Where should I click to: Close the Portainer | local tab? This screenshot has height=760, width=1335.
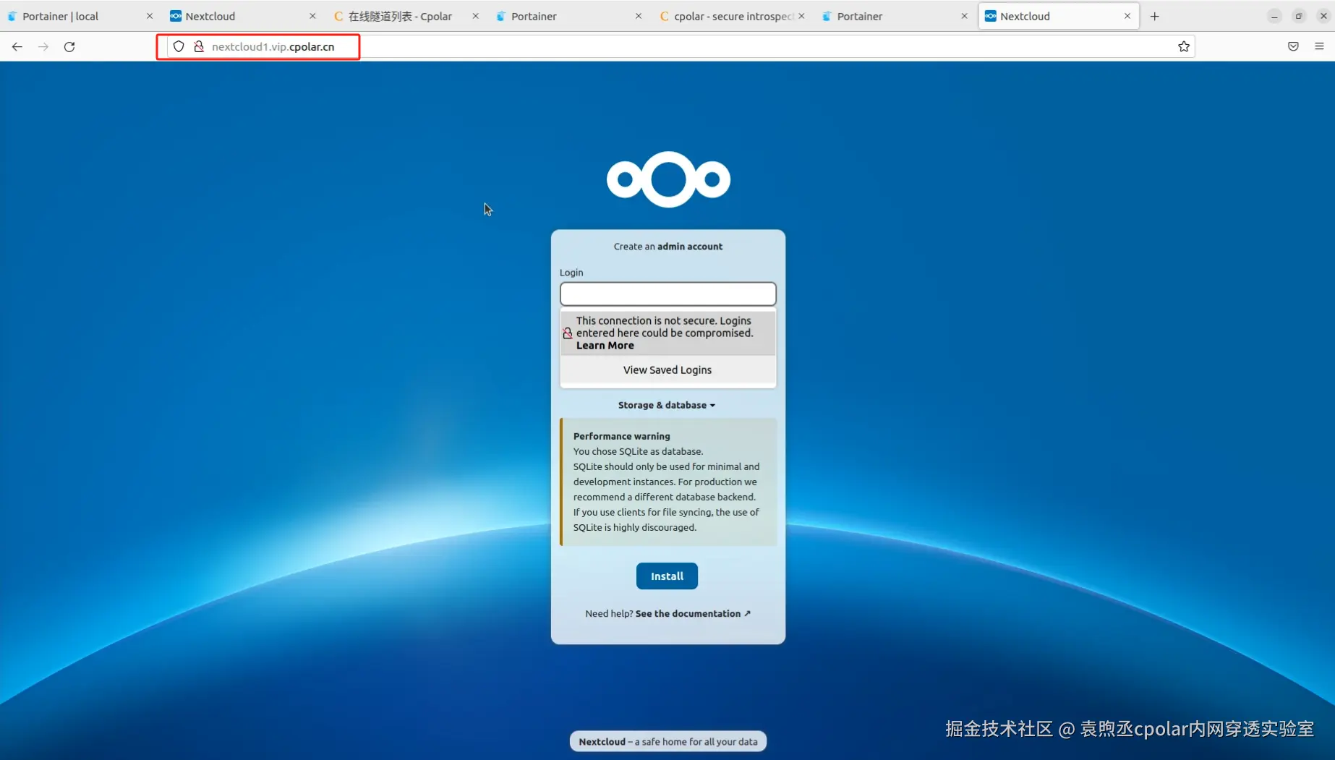[x=150, y=16]
